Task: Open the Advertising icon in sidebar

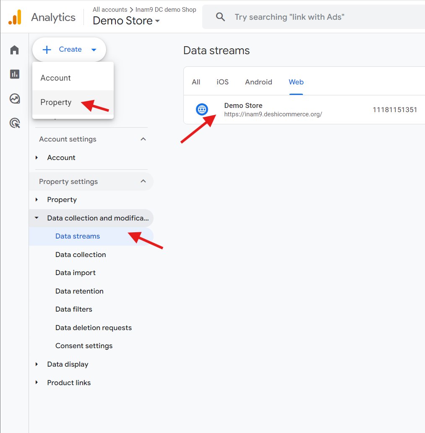Action: (x=15, y=123)
